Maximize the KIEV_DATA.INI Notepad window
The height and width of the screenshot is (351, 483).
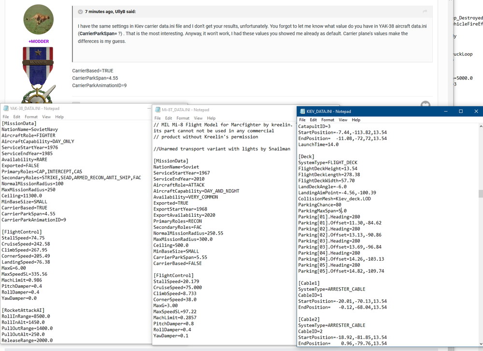[461, 112]
